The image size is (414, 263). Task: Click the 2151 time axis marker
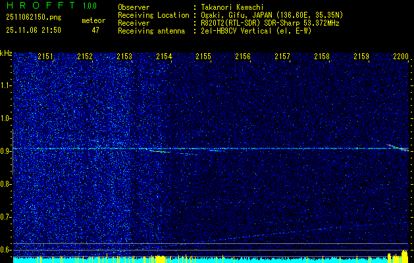pos(45,57)
